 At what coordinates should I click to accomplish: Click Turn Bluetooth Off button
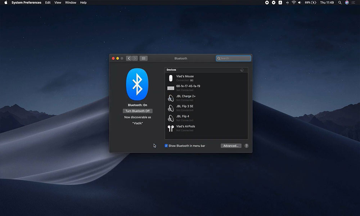click(138, 111)
